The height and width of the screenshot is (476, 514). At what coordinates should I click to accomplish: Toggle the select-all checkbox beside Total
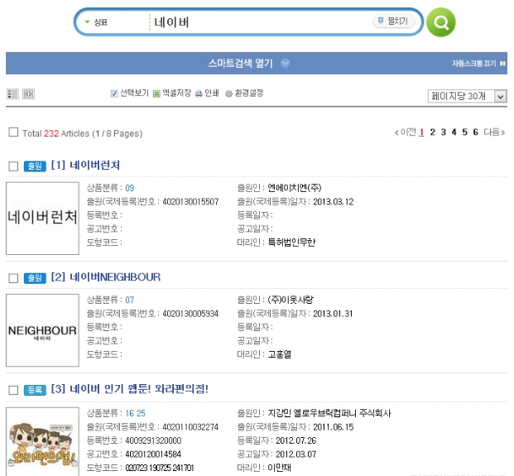[13, 132]
